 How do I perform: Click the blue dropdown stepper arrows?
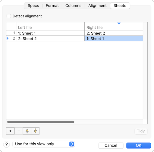click(x=72, y=144)
